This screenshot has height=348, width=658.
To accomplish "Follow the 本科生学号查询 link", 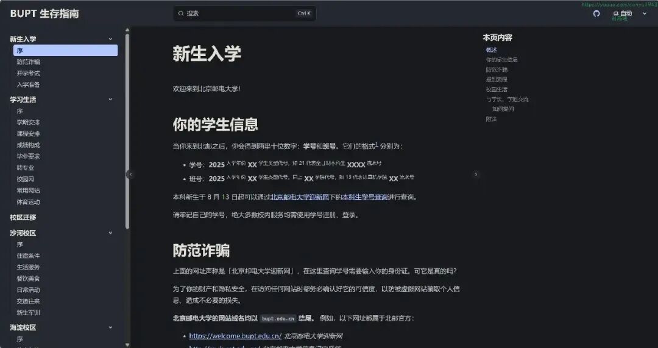I will [x=365, y=197].
